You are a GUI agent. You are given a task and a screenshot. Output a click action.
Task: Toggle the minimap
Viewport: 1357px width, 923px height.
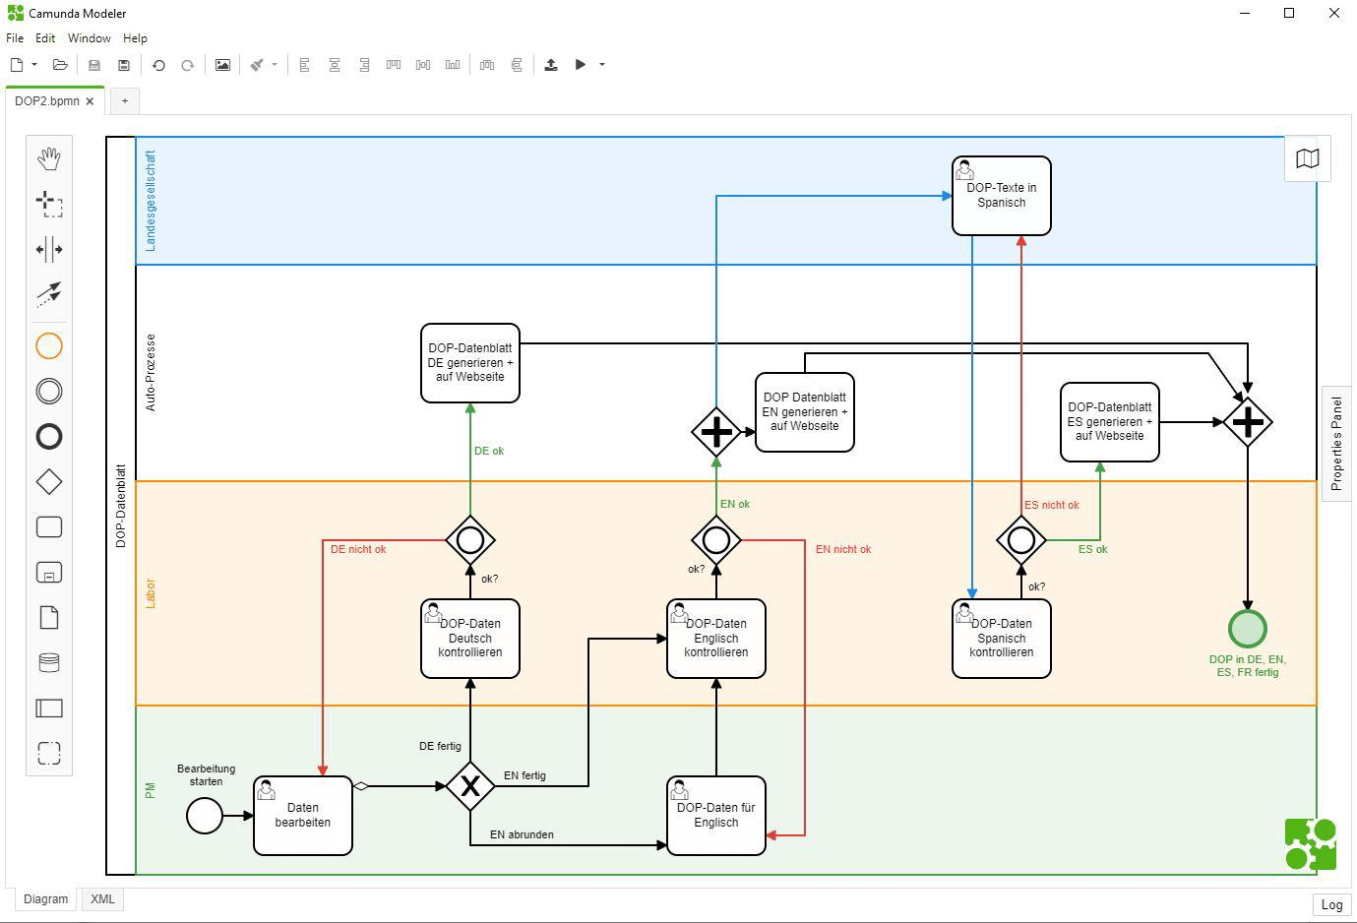(1308, 158)
